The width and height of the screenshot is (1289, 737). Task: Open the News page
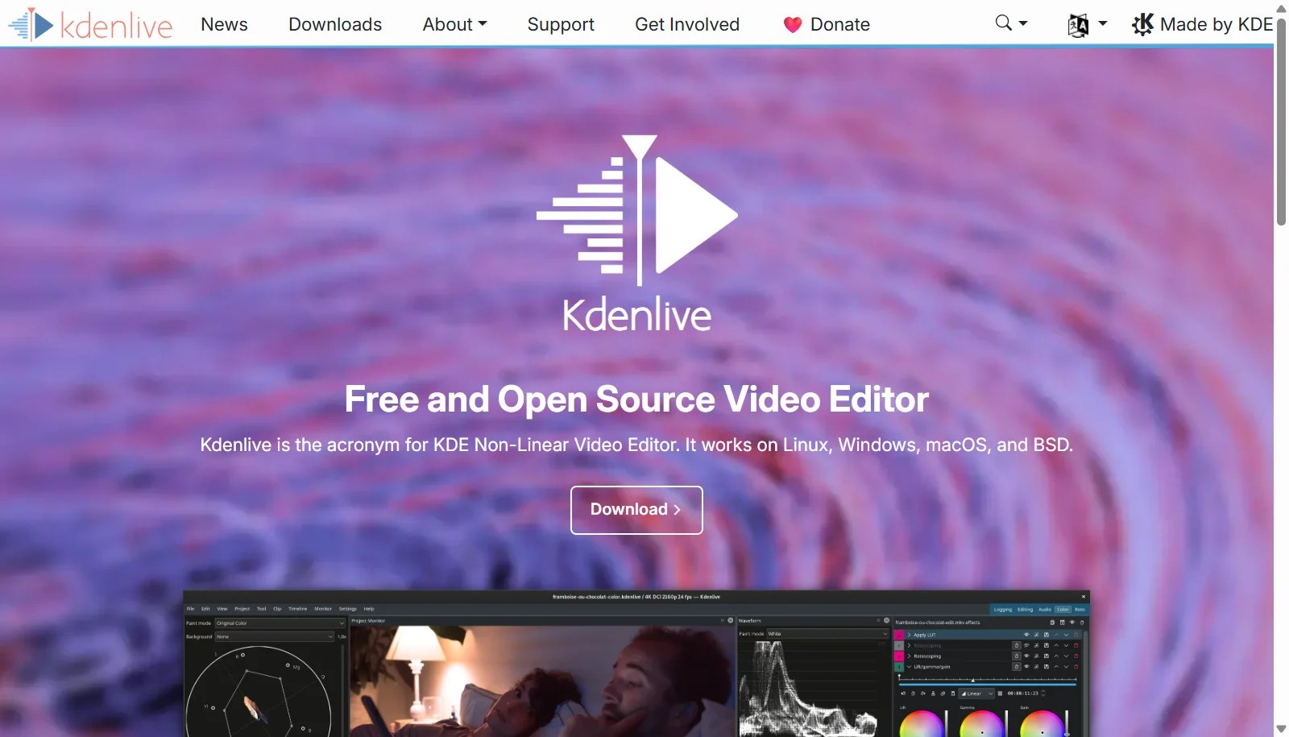[x=224, y=24]
